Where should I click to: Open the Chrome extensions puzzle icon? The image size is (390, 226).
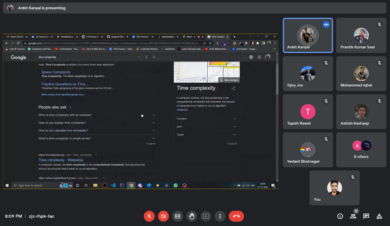[258, 43]
